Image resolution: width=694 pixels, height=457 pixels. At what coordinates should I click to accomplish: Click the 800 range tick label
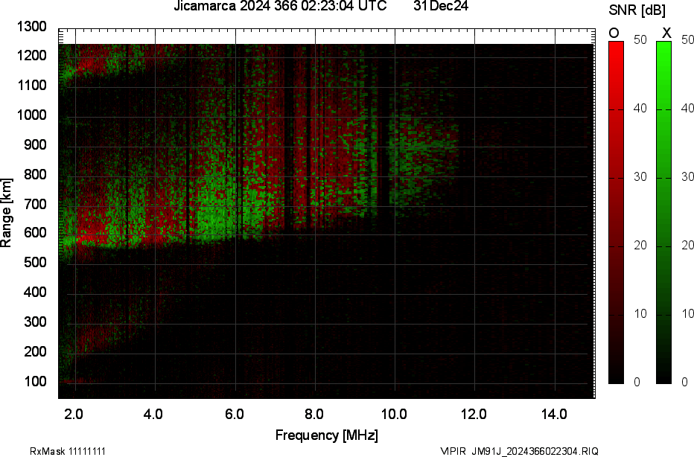click(35, 174)
